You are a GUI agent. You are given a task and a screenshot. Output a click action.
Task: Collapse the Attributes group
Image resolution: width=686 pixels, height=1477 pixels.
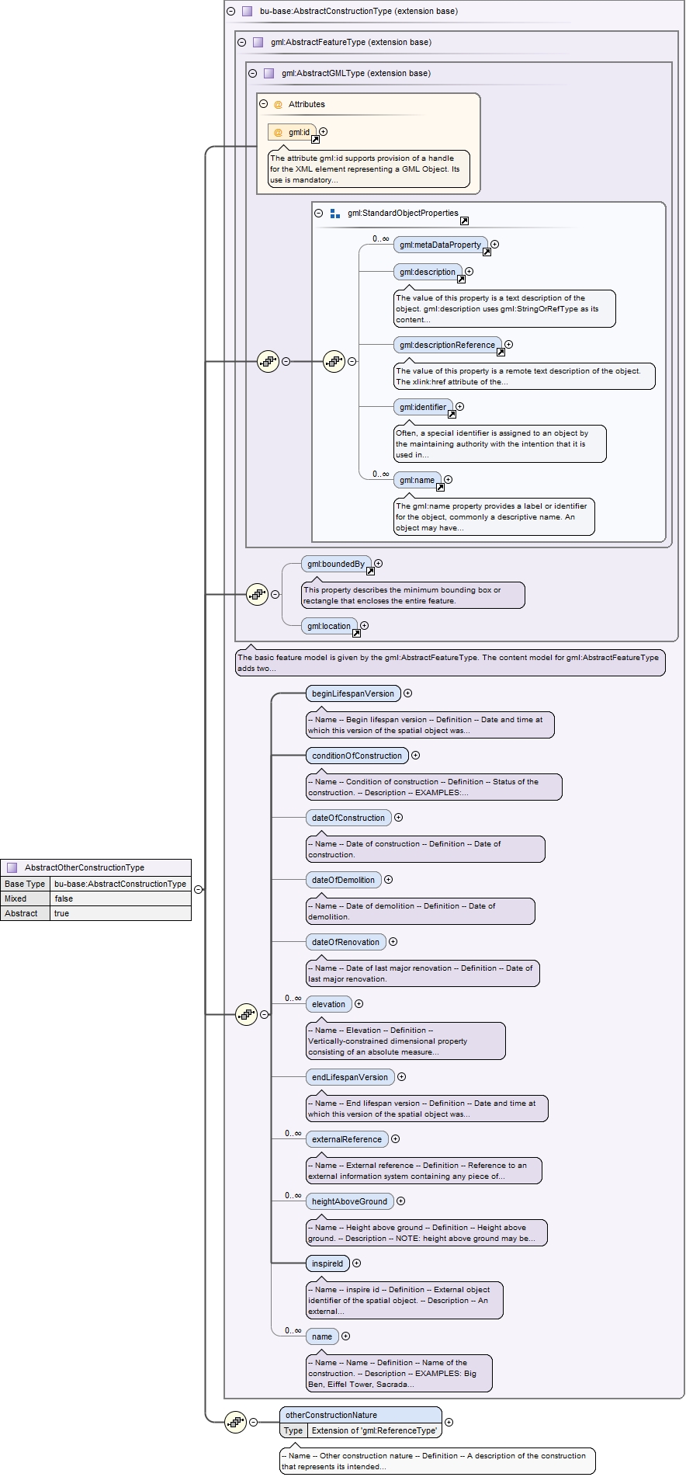[x=263, y=103]
